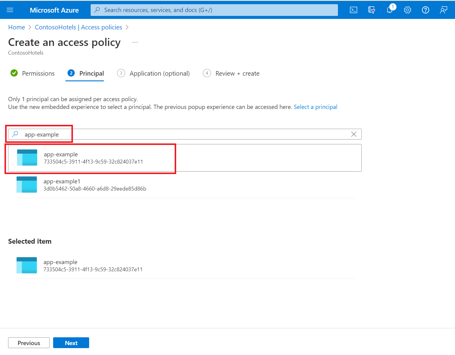This screenshot has height=355, width=455.
Task: Open the Directories and subscriptions filter
Action: [371, 10]
